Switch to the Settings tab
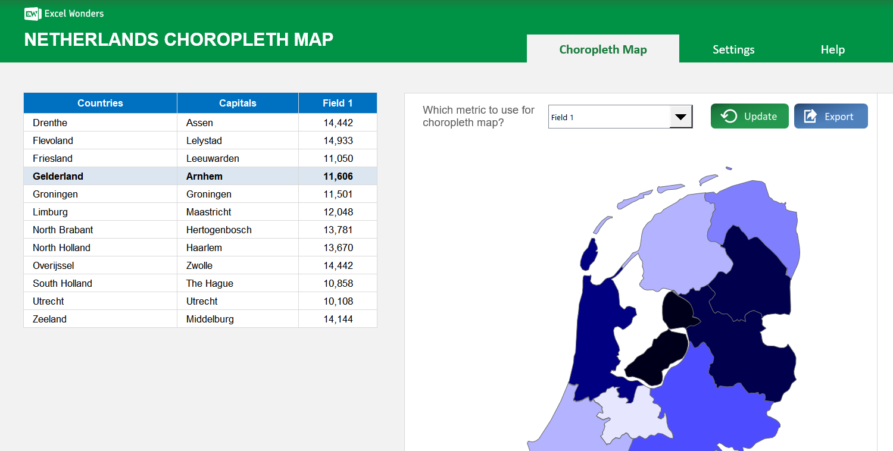 733,49
